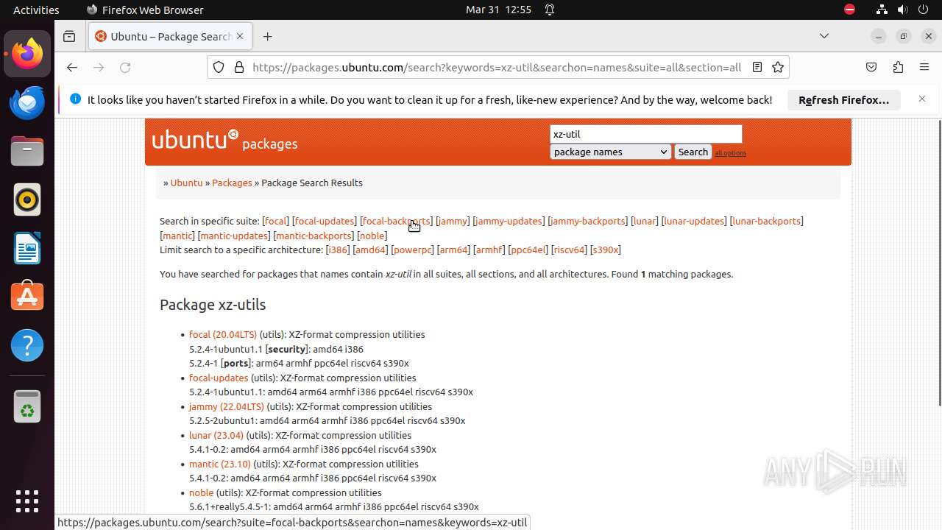Image resolution: width=942 pixels, height=530 pixels.
Task: Select the Ubuntu – Package Search tab
Action: [171, 36]
